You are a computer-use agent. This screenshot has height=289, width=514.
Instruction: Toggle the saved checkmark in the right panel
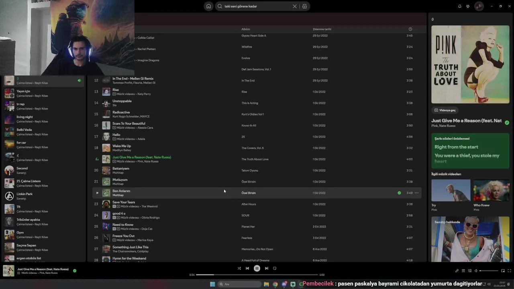click(507, 123)
